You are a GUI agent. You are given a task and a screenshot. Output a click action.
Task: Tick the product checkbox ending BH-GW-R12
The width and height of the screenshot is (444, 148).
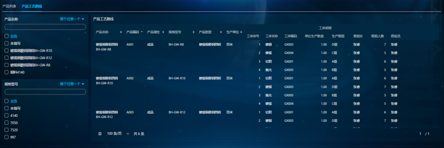pyautogui.click(x=6, y=58)
